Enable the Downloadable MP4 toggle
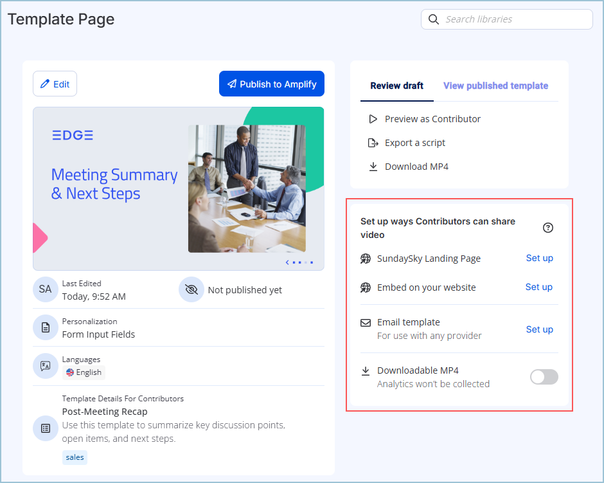This screenshot has width=604, height=483. (x=544, y=377)
